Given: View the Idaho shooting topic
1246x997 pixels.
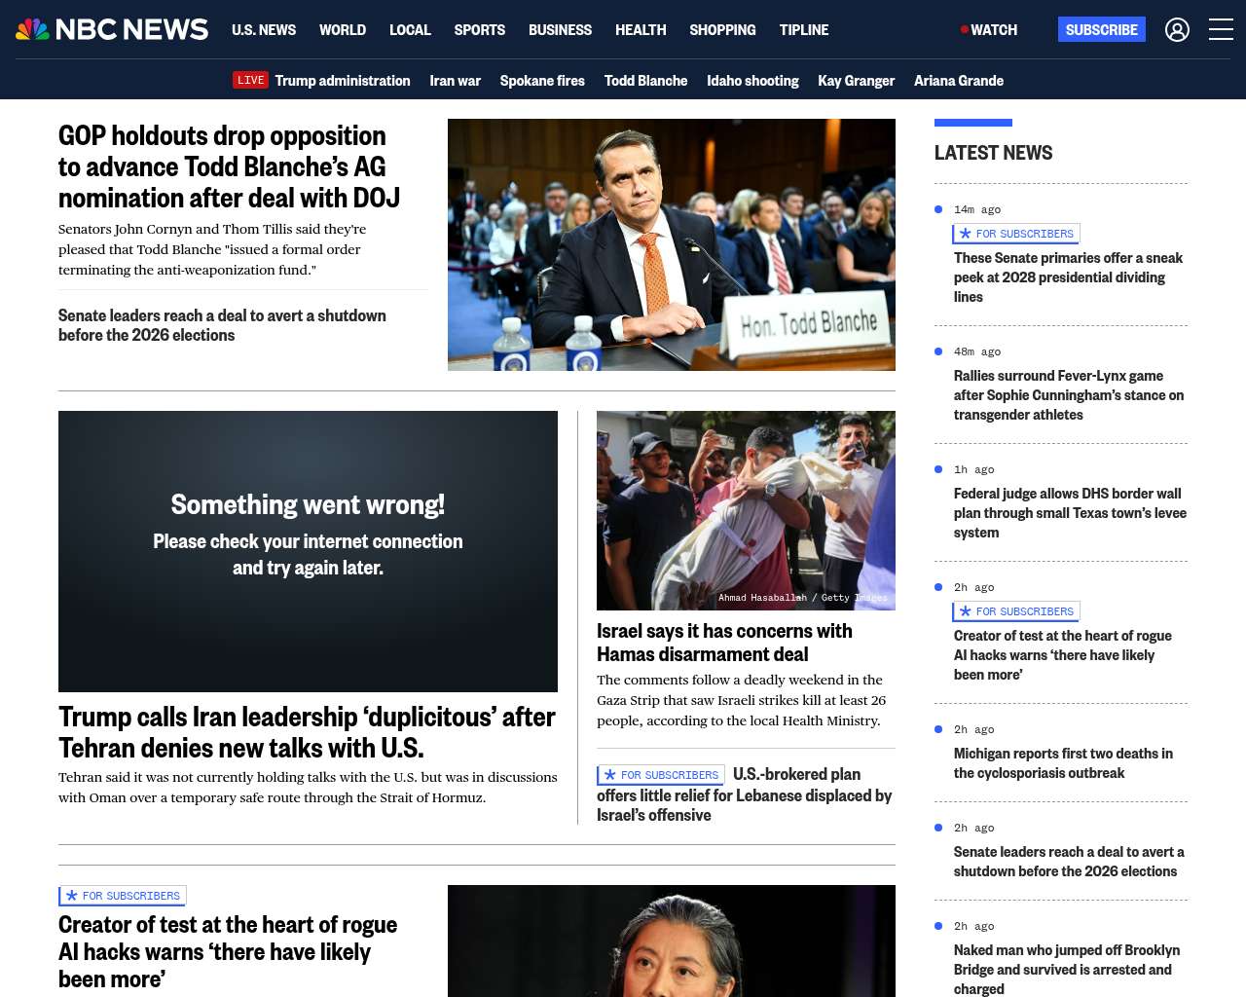Looking at the screenshot, I should pyautogui.click(x=752, y=81).
